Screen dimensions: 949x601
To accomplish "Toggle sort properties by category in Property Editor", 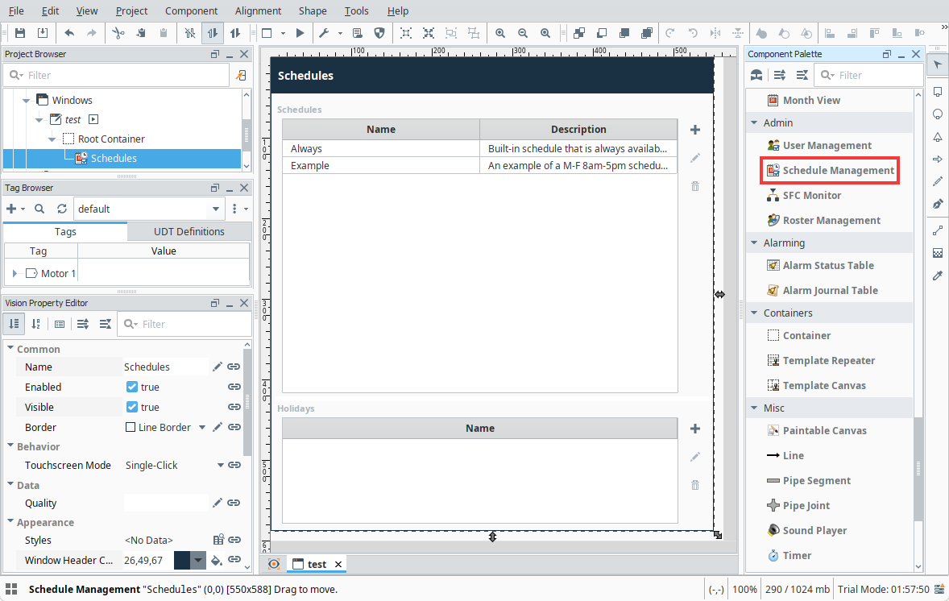I will tap(14, 324).
